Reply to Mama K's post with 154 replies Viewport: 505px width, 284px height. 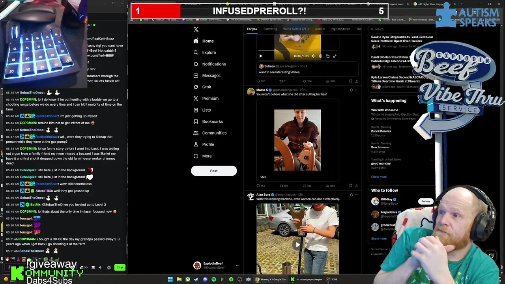click(258, 186)
